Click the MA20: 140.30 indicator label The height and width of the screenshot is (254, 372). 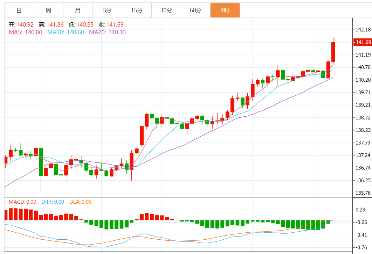(107, 32)
